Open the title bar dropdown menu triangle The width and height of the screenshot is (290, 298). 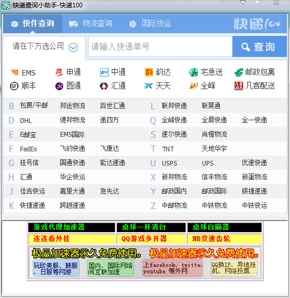243,3
